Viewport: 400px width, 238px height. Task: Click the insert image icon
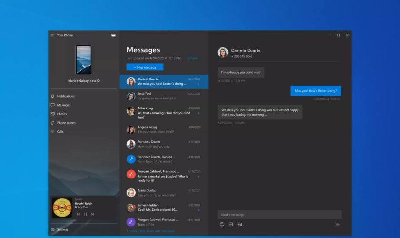(240, 224)
